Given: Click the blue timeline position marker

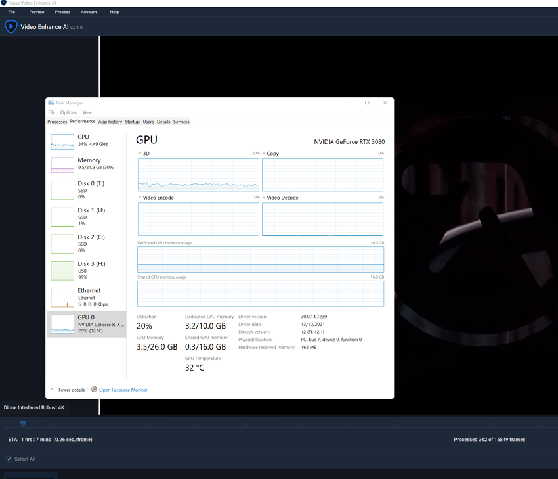Looking at the screenshot, I should click(x=23, y=423).
